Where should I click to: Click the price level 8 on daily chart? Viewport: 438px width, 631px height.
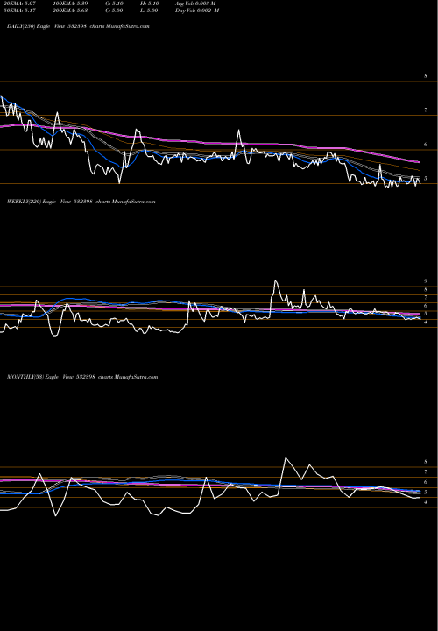[426, 76]
